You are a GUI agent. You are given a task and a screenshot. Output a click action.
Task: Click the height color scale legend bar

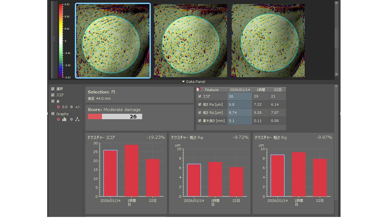(61, 41)
